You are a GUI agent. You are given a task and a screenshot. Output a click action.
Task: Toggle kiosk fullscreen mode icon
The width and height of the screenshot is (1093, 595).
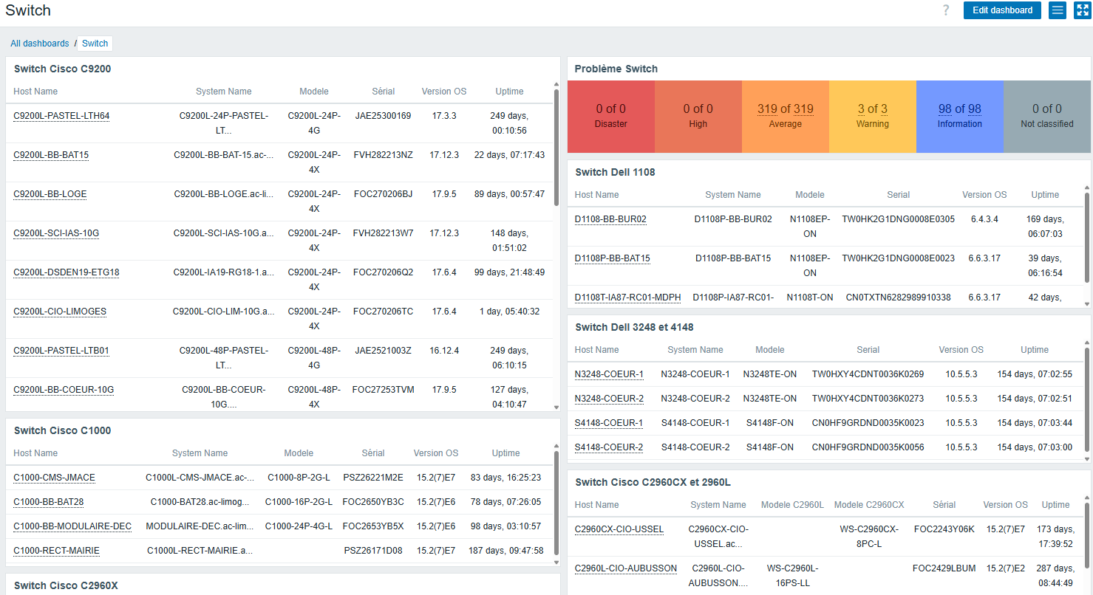(1082, 10)
